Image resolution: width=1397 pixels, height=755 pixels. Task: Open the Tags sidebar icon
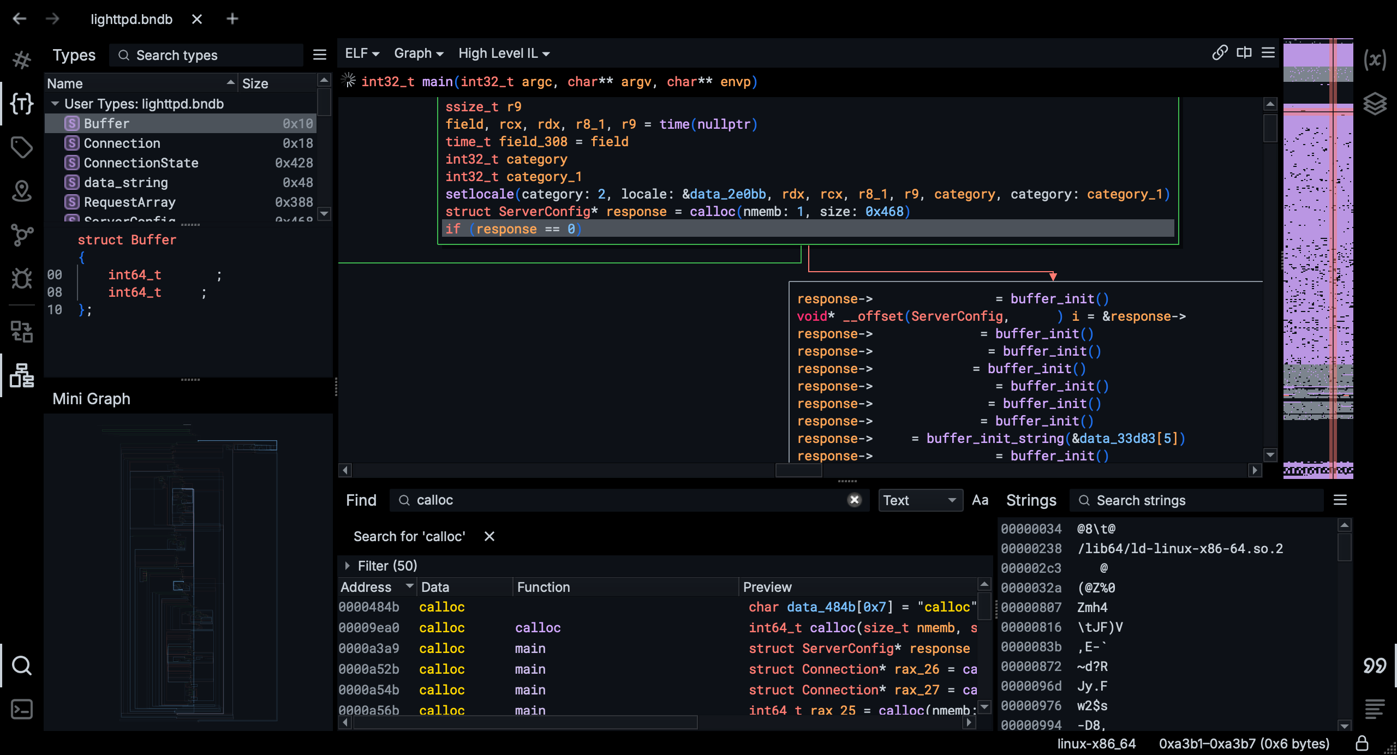point(22,147)
